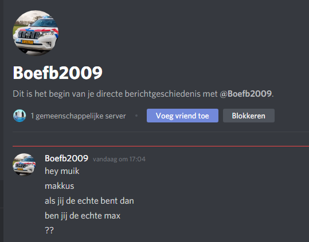Open the small avatar beside the message
The width and height of the screenshot is (309, 242).
pyautogui.click(x=24, y=165)
